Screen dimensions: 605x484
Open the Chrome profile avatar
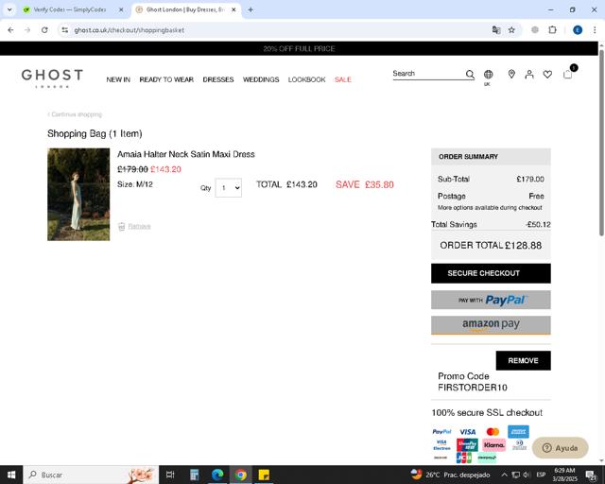click(x=578, y=30)
